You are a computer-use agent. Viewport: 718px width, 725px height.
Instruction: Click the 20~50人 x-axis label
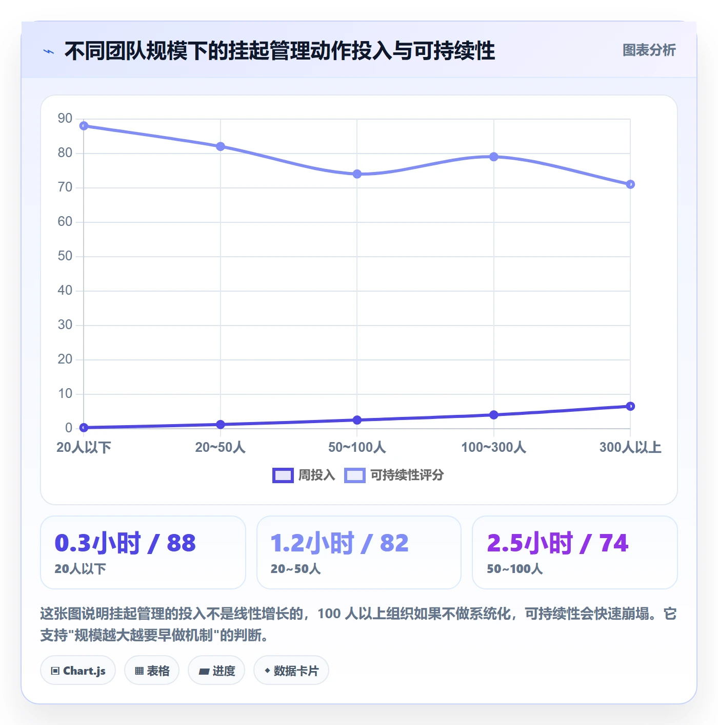pyautogui.click(x=221, y=447)
